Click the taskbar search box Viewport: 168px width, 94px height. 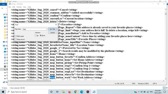point(27,92)
